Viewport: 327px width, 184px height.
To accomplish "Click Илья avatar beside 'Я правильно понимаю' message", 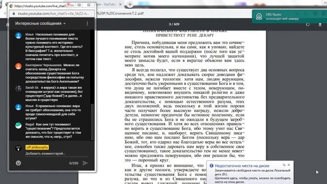I will 18,107.
